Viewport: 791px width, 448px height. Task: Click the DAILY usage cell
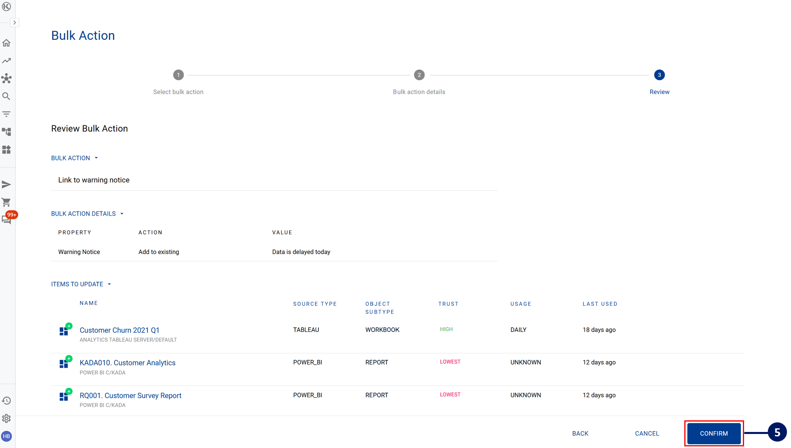coord(518,330)
